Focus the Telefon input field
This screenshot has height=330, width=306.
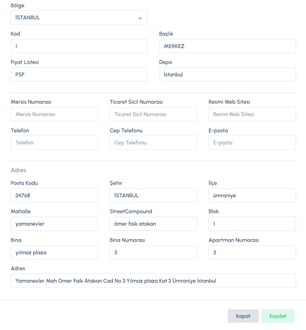click(54, 143)
